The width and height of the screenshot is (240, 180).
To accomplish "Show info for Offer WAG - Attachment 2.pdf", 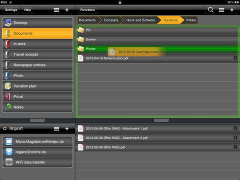I will (x=235, y=137).
